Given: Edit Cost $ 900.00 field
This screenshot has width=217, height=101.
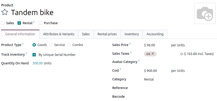Looking at the screenshot, I should 150,71.
